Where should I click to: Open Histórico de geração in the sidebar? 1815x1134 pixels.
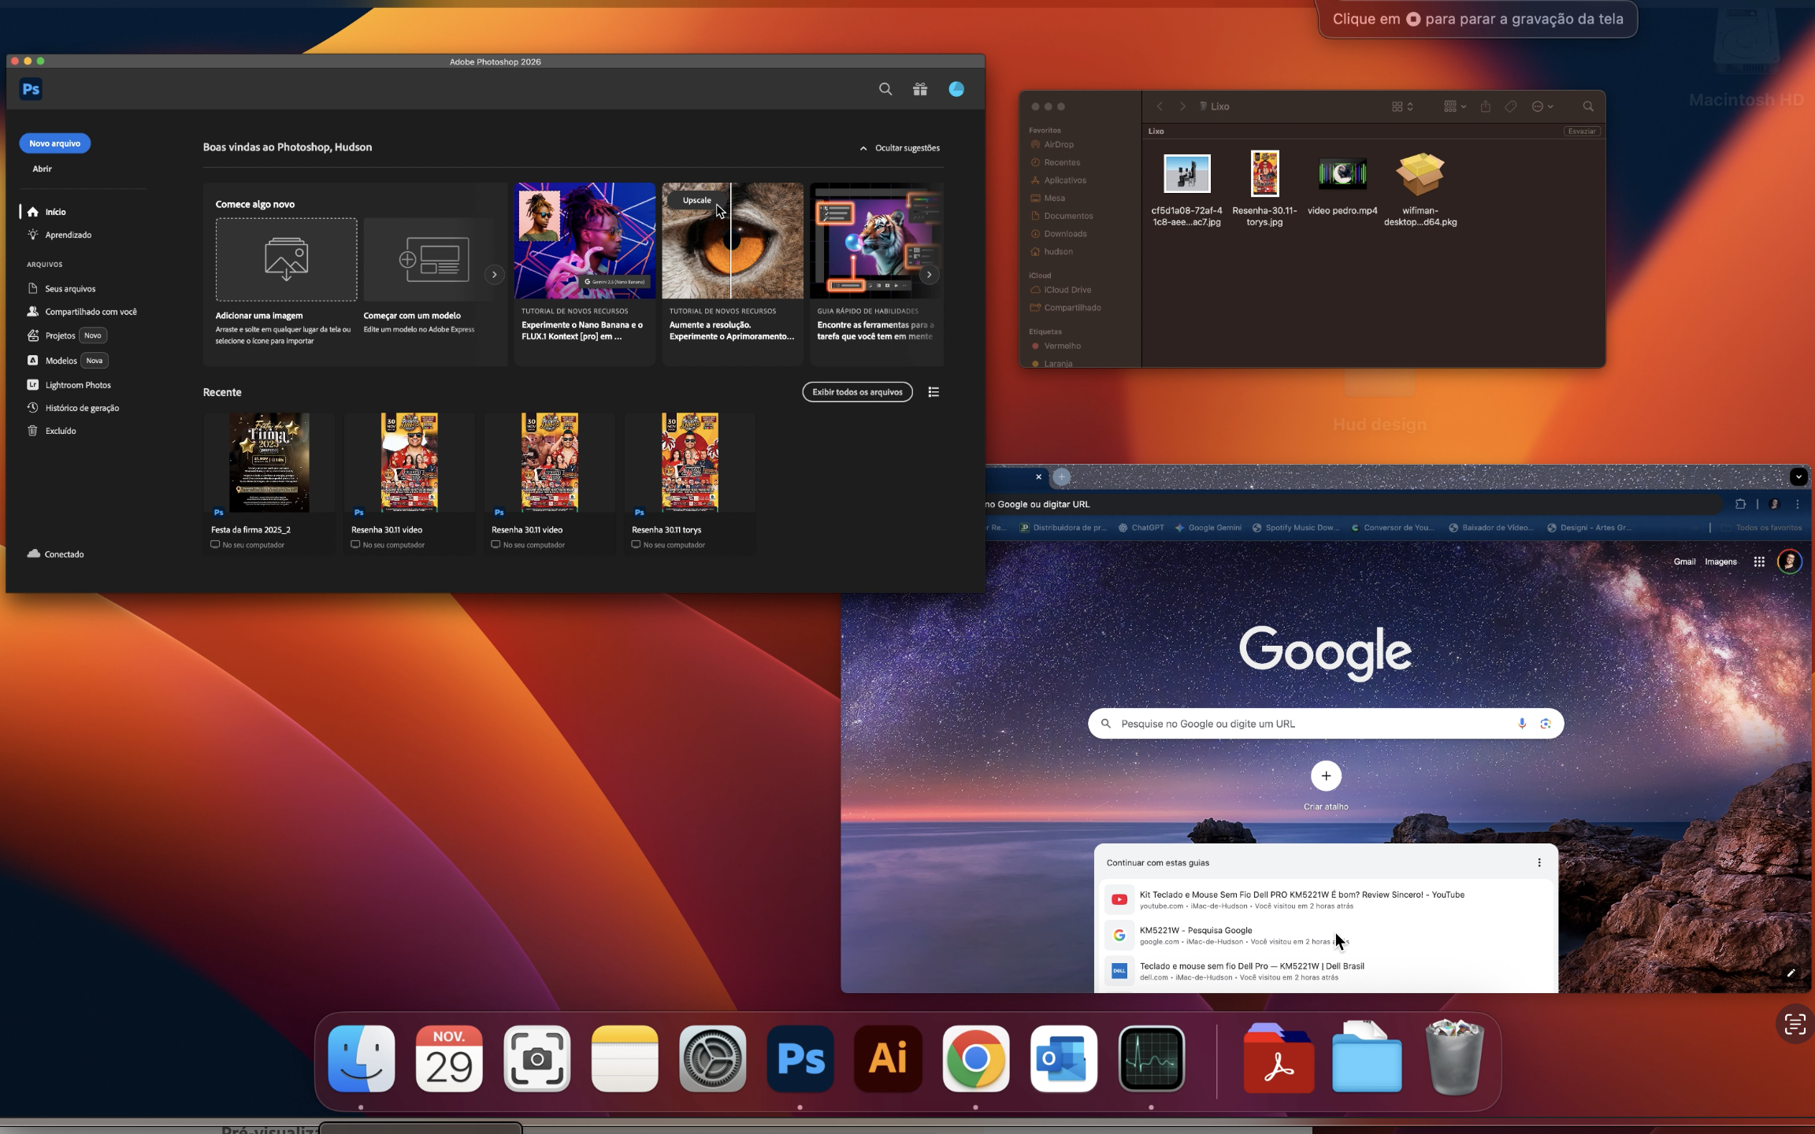(81, 408)
